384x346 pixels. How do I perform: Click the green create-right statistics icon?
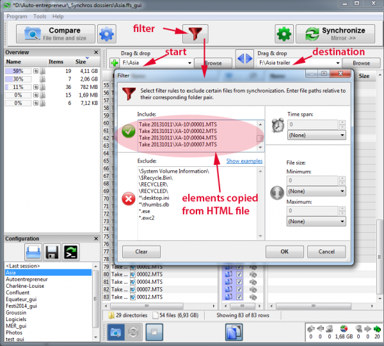377,329
